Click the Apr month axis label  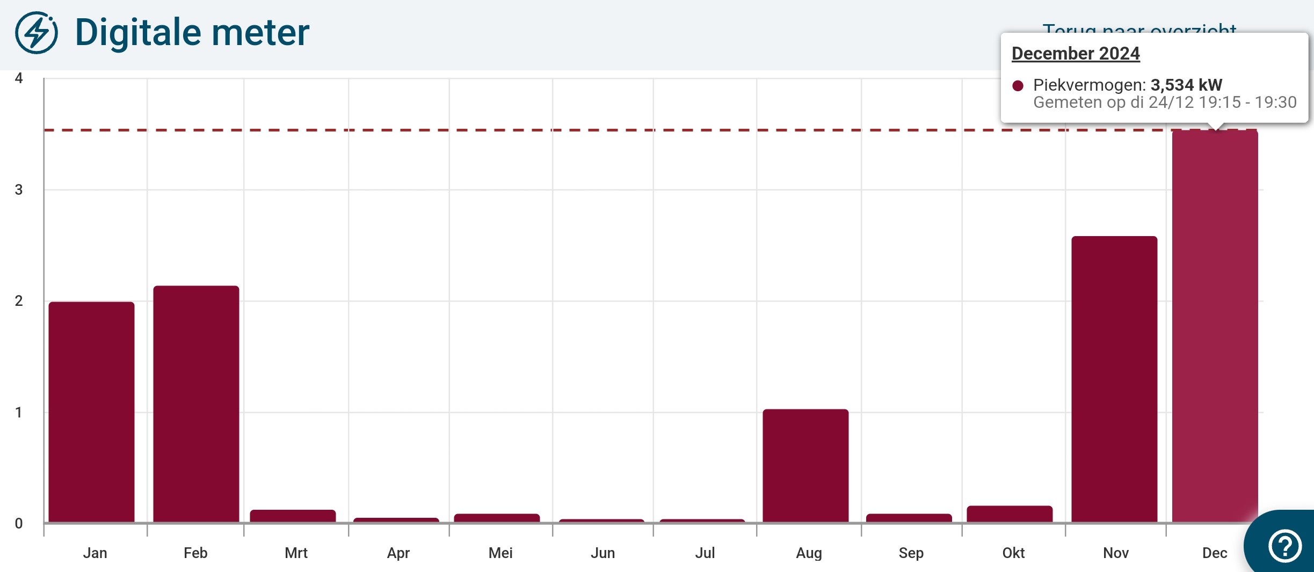398,553
